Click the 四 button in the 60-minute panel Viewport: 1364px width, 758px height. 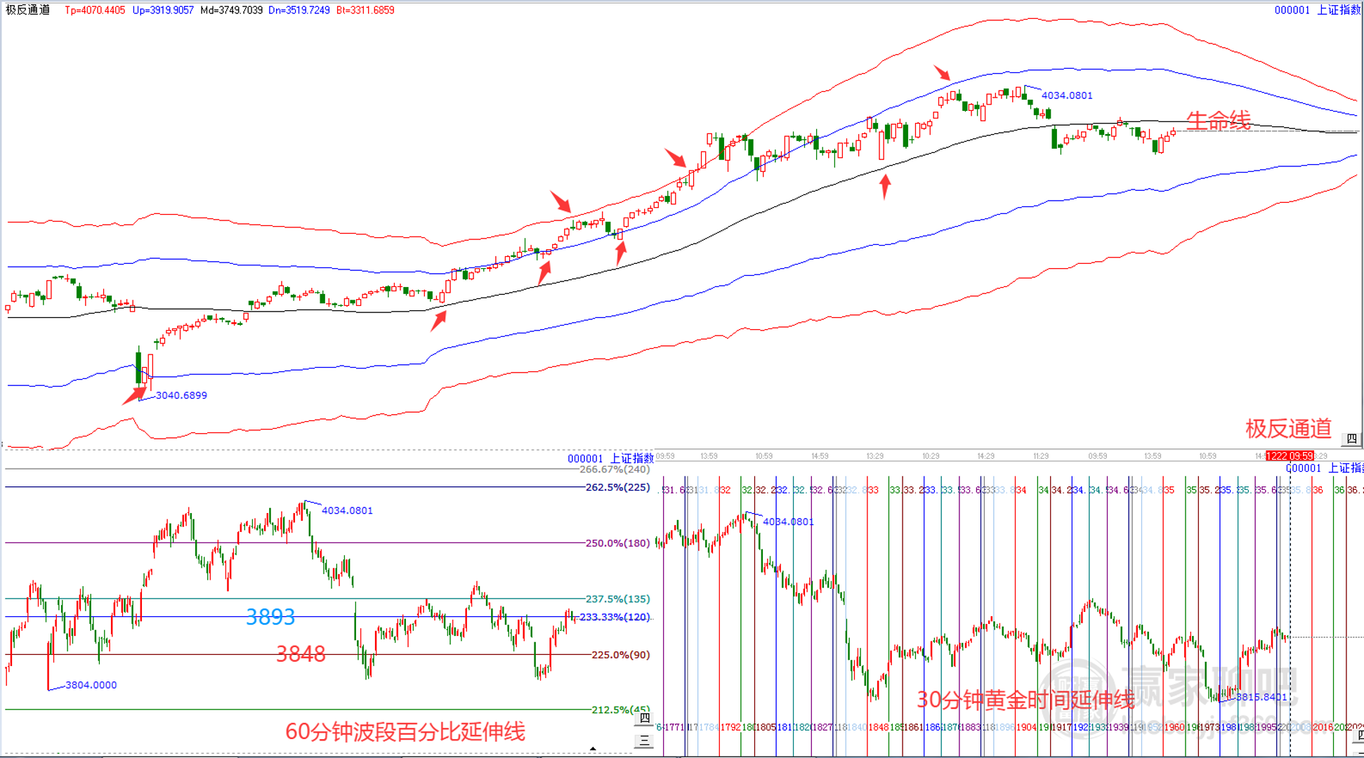click(x=644, y=719)
